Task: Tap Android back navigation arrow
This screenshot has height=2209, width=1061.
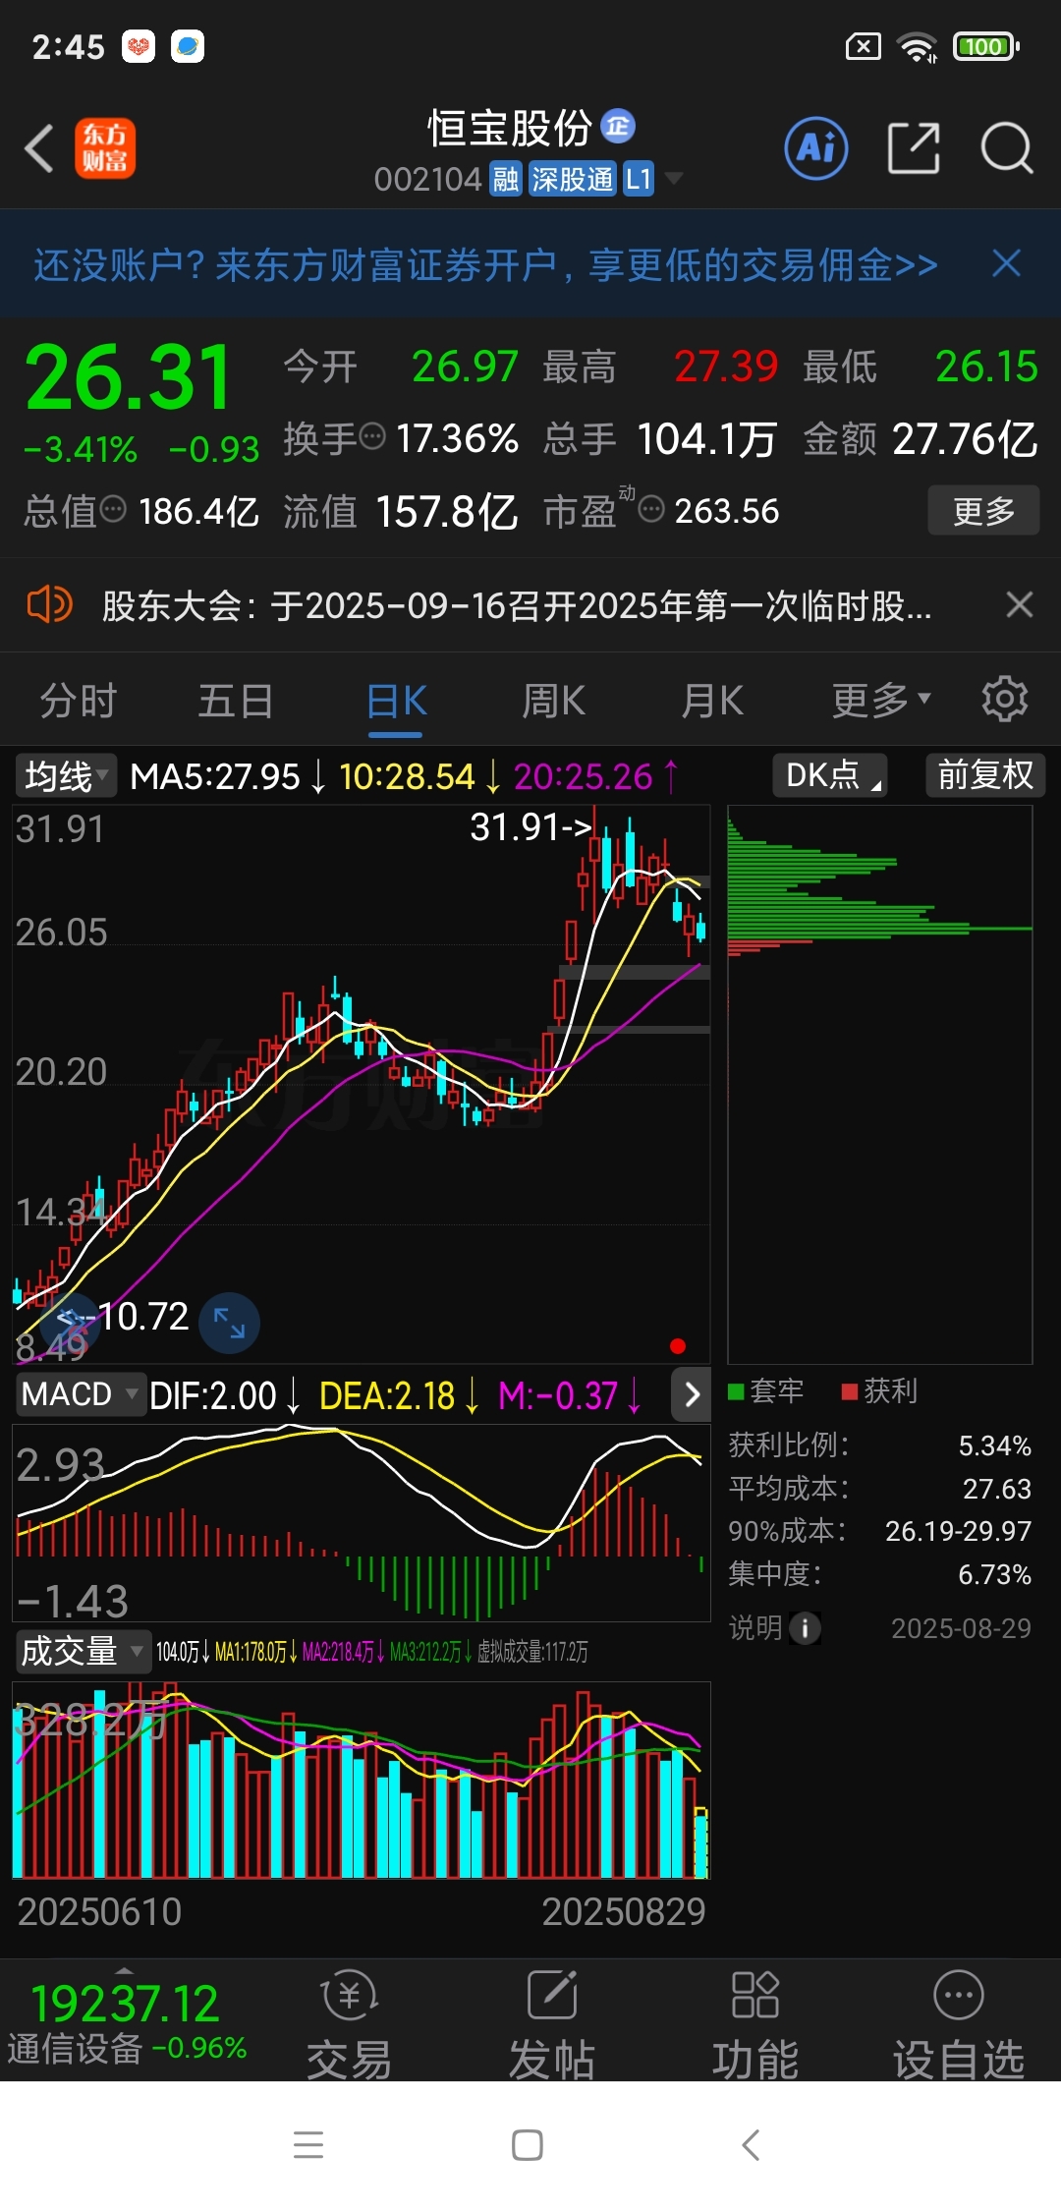Action: pos(751,2144)
